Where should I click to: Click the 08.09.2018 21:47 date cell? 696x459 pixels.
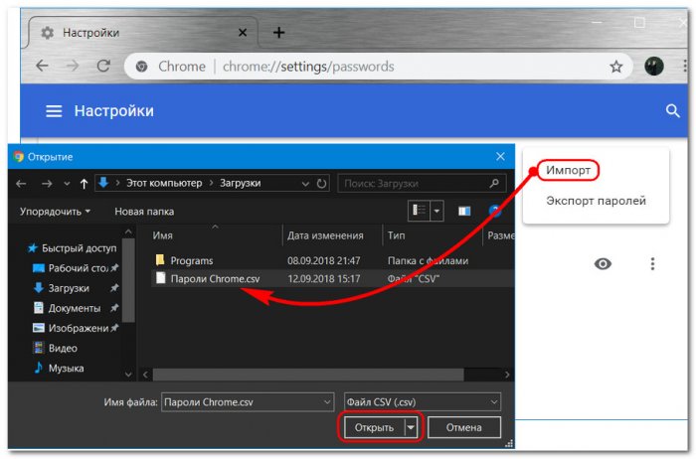click(323, 260)
